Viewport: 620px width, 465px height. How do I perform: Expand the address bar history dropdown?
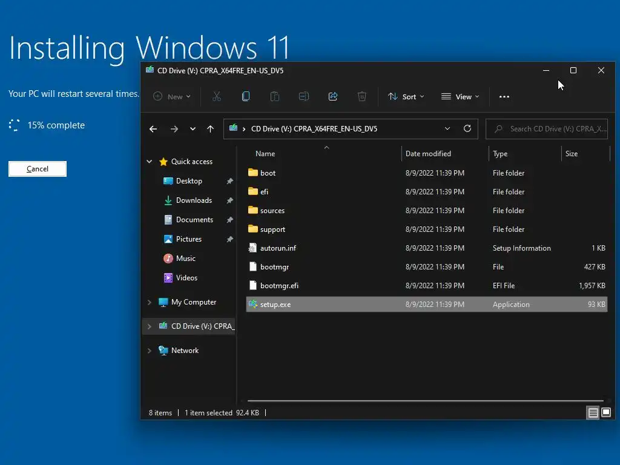pyautogui.click(x=447, y=128)
